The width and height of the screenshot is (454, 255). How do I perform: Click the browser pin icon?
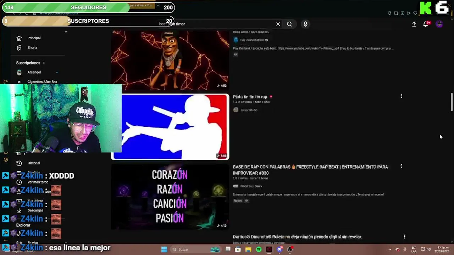tap(389, 13)
